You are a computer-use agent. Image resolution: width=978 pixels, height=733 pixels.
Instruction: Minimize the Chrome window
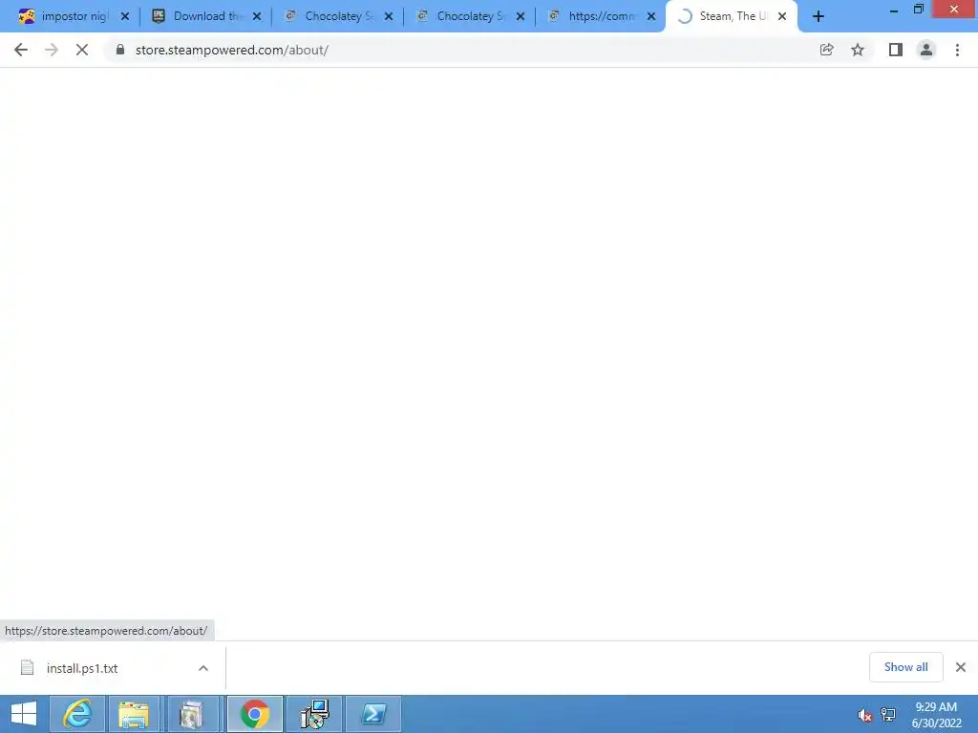893,10
